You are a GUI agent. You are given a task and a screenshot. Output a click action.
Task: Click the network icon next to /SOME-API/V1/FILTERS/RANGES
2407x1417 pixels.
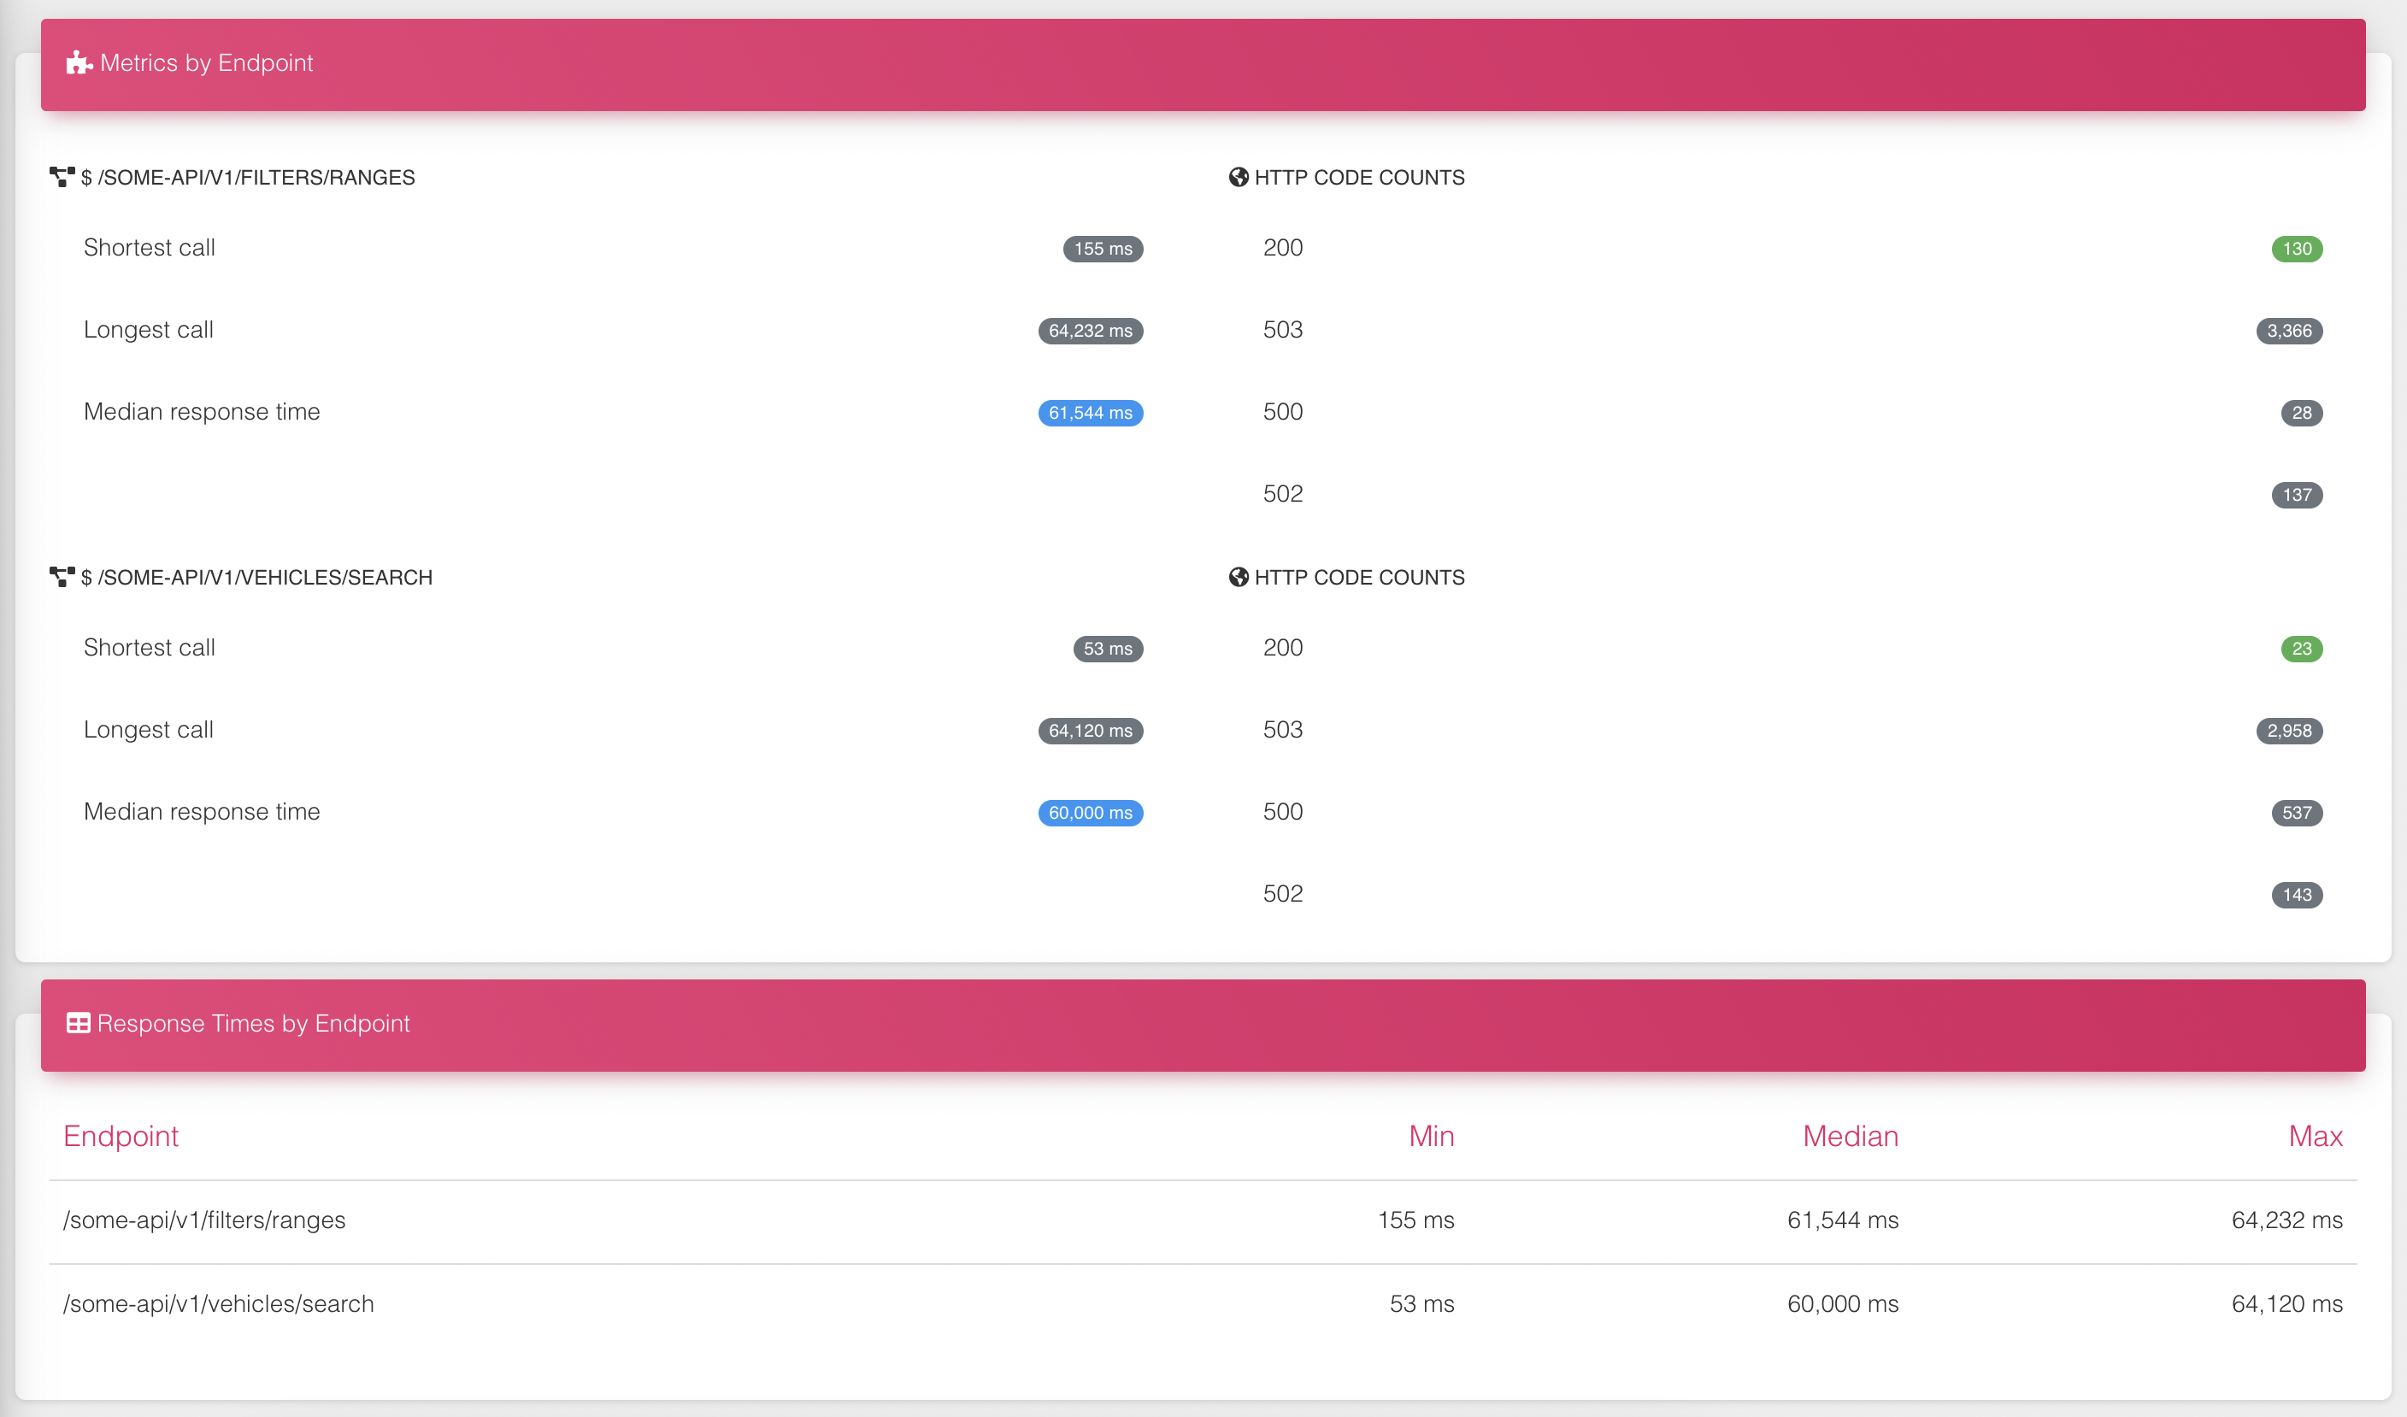[x=62, y=177]
